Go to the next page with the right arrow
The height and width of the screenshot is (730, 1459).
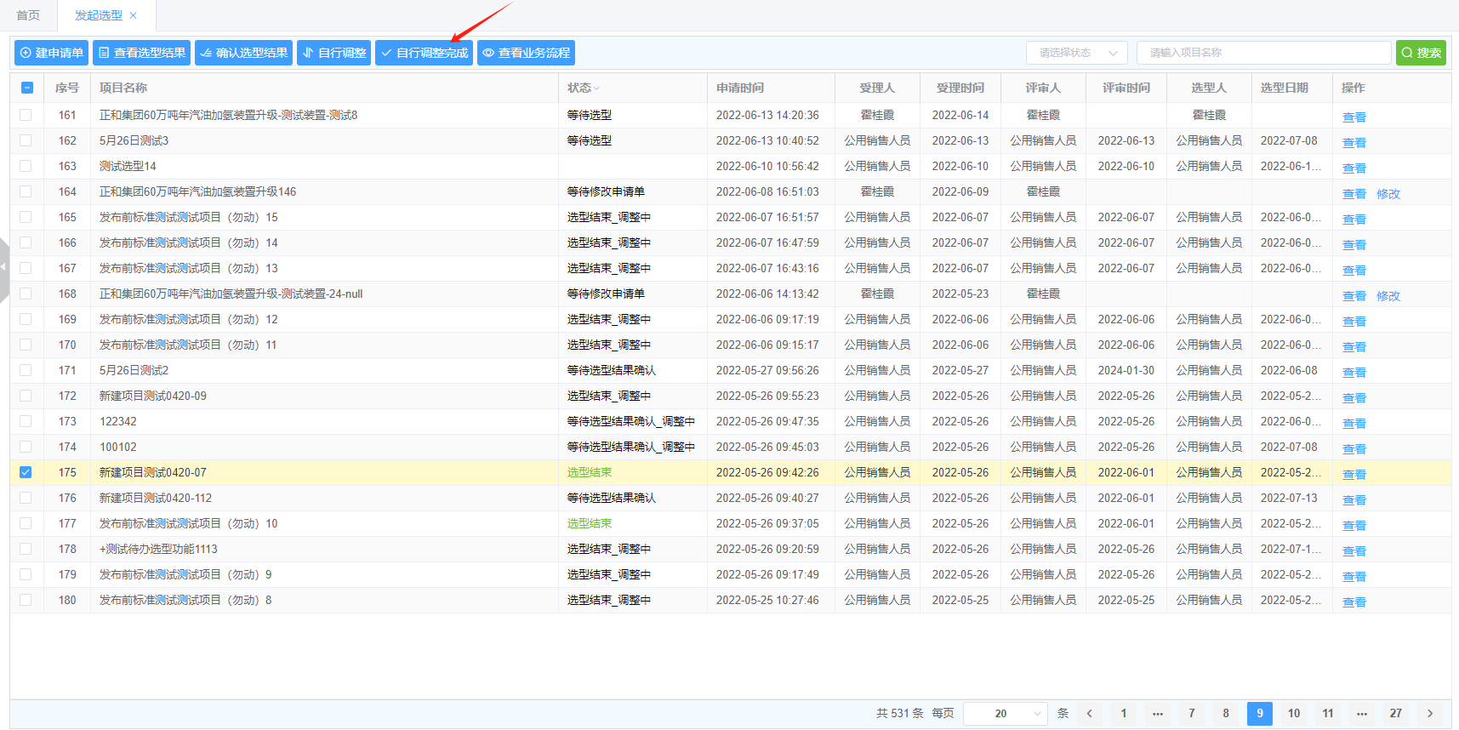[1429, 713]
